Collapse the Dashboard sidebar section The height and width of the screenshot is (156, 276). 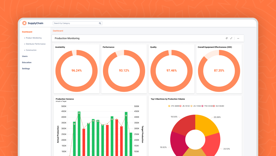pos(27,32)
